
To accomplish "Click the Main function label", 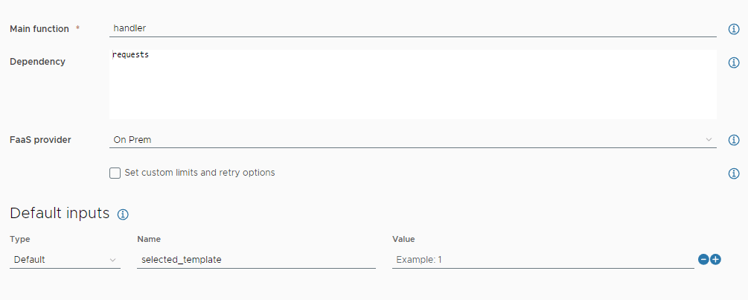I will pos(39,29).
